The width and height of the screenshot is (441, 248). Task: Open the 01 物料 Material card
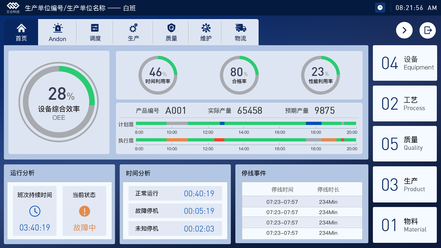tap(405, 225)
